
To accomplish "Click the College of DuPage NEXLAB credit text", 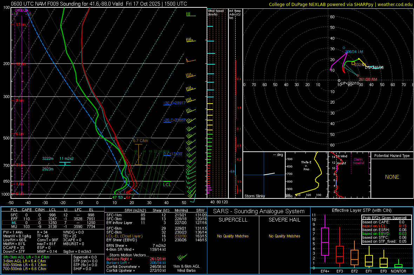I will tap(340, 4).
